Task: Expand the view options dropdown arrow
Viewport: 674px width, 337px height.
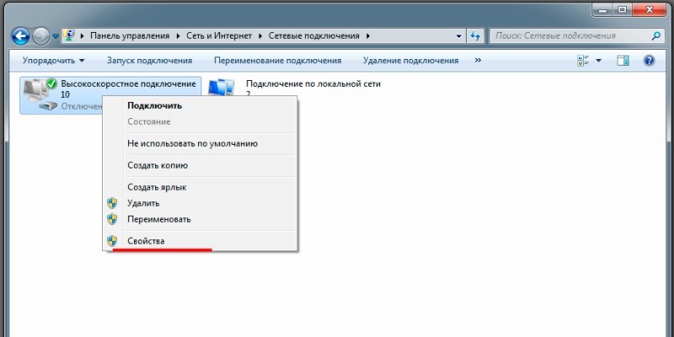Action: (x=599, y=61)
